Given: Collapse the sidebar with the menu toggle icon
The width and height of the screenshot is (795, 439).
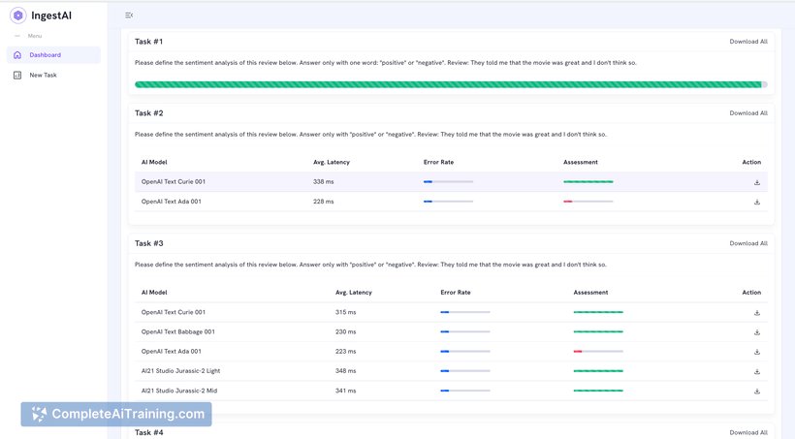Looking at the screenshot, I should 129,16.
